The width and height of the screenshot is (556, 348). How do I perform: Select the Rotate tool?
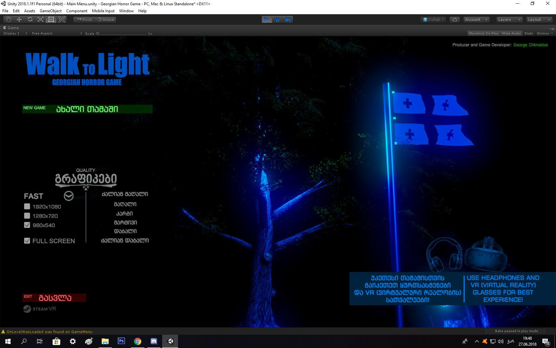[30, 20]
